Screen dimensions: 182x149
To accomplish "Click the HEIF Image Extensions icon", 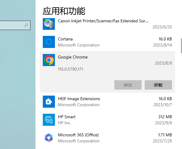I will coord(49,102).
